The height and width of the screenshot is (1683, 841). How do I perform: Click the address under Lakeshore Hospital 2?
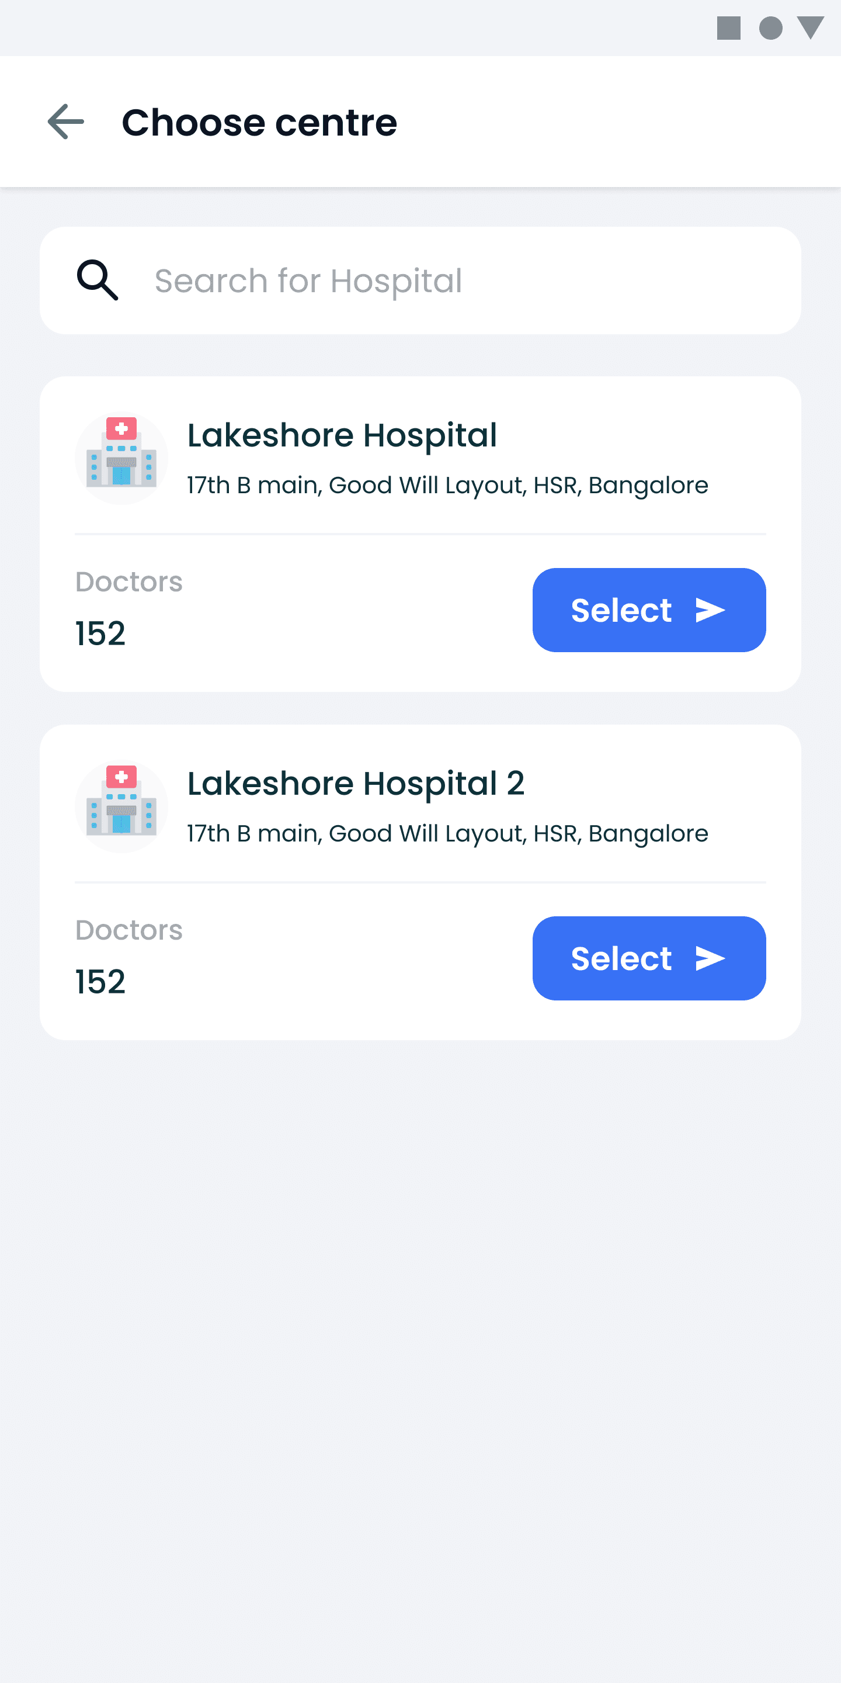pos(448,834)
